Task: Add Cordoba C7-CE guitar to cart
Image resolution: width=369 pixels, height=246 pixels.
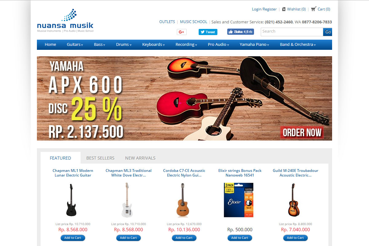Action: coord(184,238)
